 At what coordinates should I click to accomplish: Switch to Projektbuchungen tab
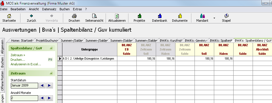(47, 41)
